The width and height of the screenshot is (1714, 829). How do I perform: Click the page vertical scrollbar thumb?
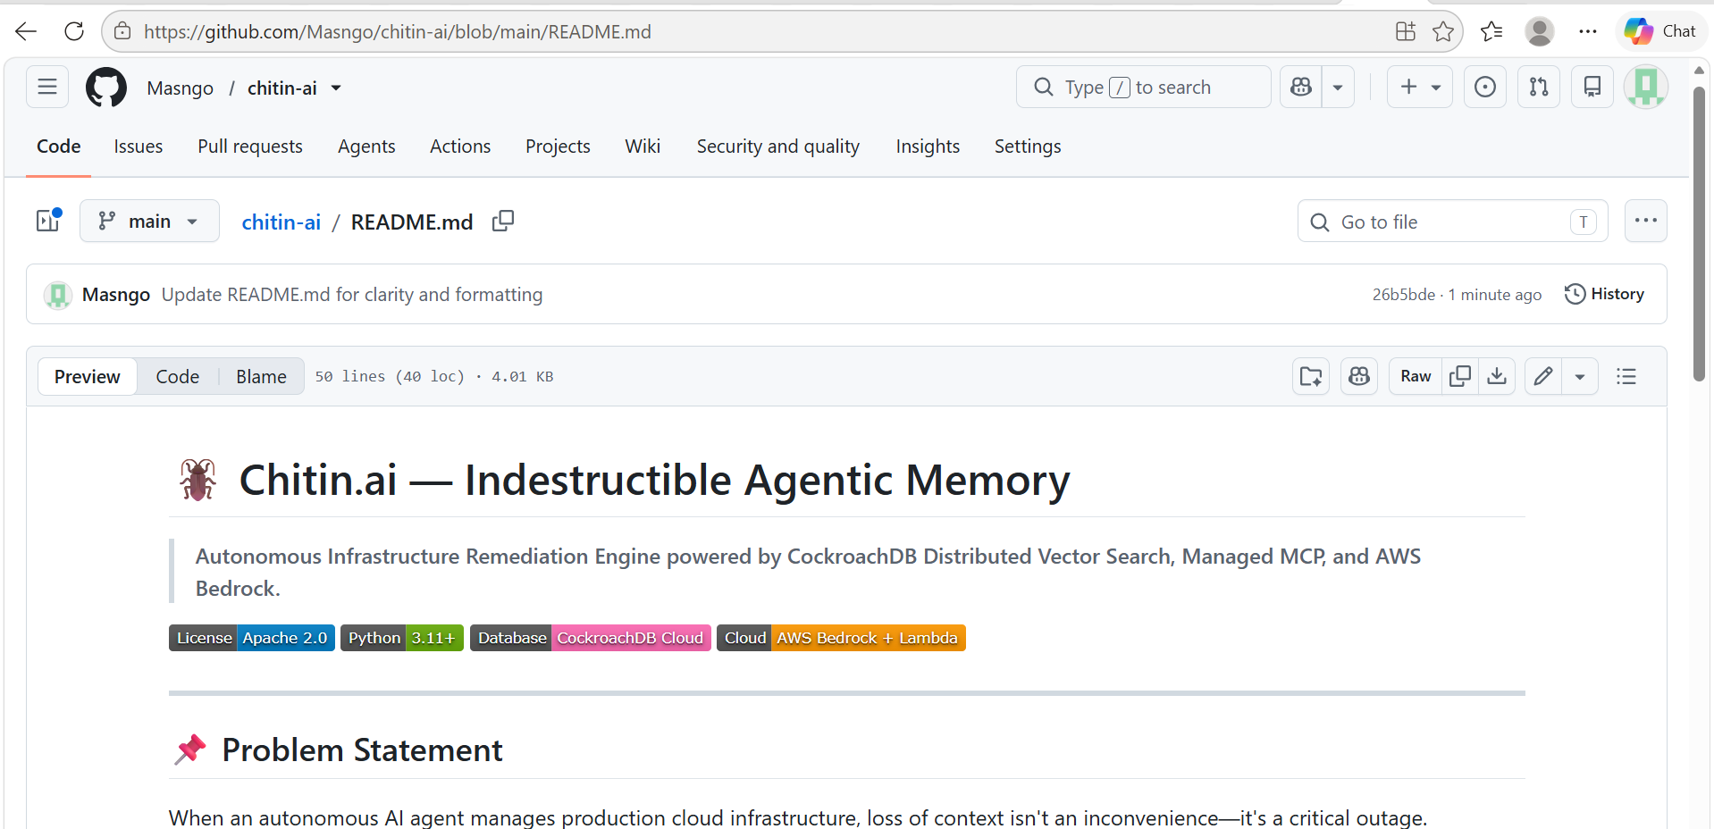click(x=1700, y=234)
